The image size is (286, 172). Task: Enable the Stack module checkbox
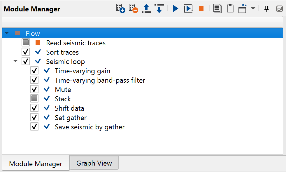(x=34, y=99)
